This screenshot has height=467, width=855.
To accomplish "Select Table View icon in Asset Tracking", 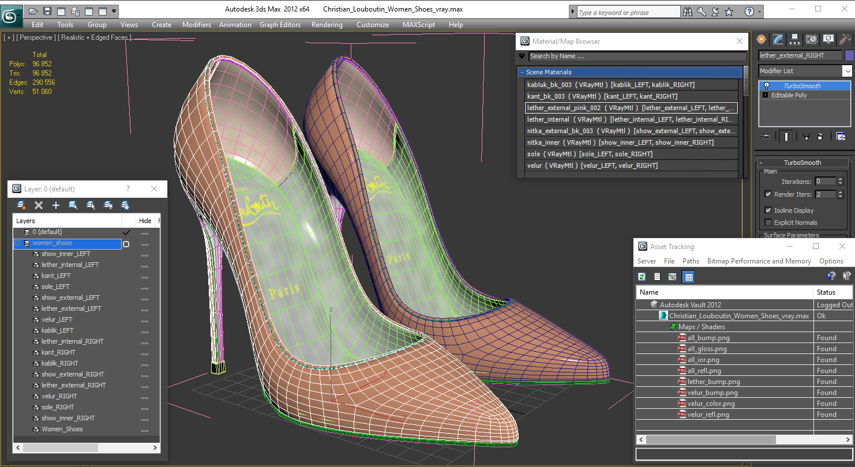I will [x=688, y=277].
